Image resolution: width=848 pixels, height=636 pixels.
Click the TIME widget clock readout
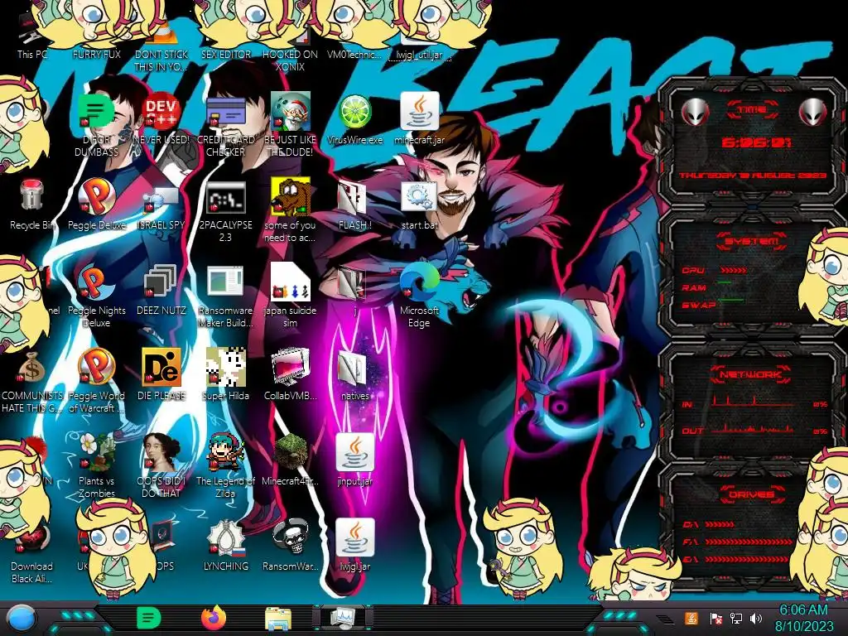point(755,142)
